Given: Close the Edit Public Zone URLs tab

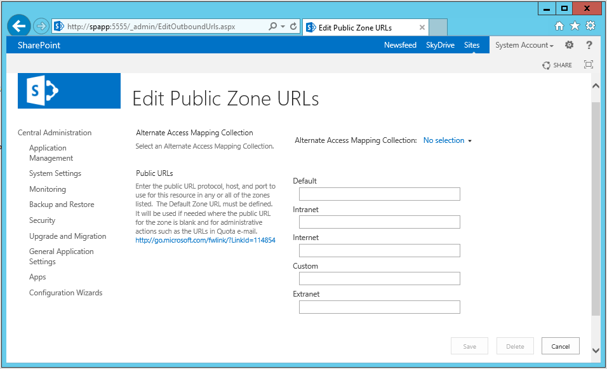Looking at the screenshot, I should 422,27.
